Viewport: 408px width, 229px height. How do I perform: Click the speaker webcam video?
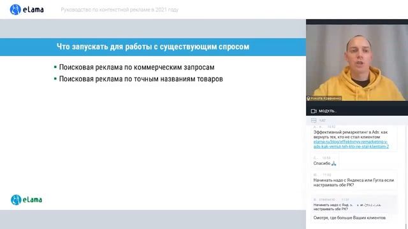357,62
